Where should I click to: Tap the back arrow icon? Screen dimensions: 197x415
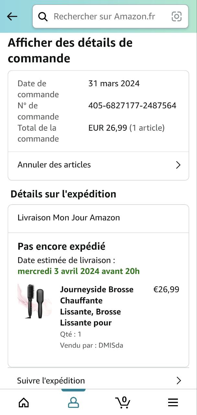[x=12, y=17]
